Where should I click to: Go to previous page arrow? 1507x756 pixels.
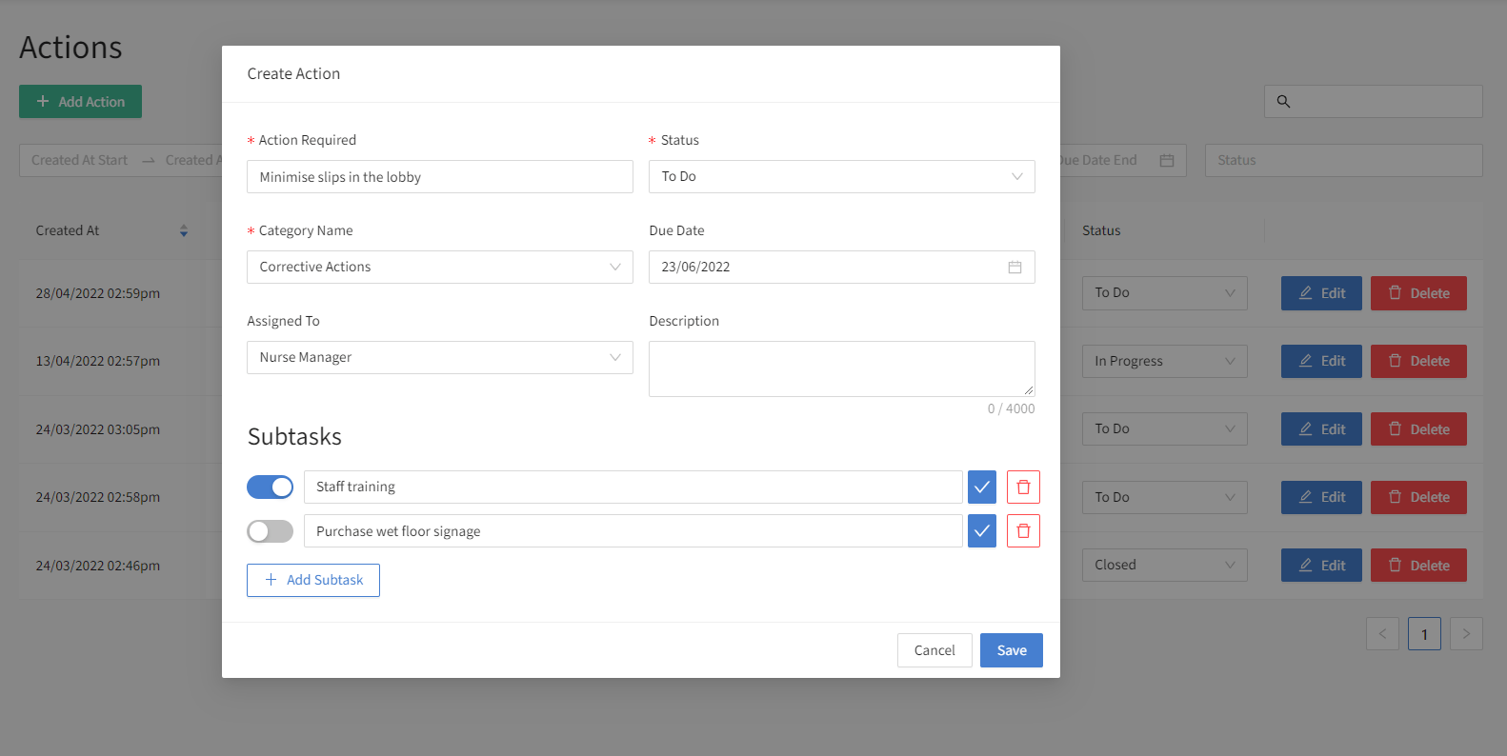click(1382, 634)
